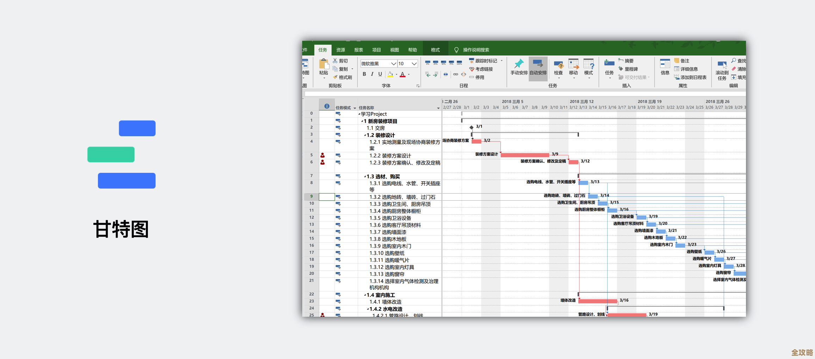Switch to the 资源 (Resource) tab
Screen dimensions: 815x359
(340, 50)
